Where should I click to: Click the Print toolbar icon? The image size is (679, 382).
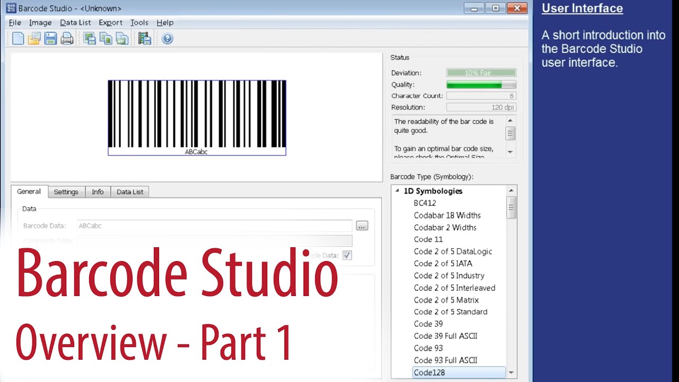tap(67, 38)
